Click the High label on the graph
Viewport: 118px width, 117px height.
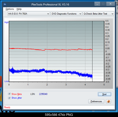point(6,22)
